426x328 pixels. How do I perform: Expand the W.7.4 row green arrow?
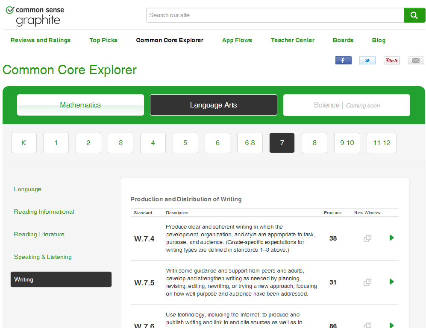tap(391, 238)
